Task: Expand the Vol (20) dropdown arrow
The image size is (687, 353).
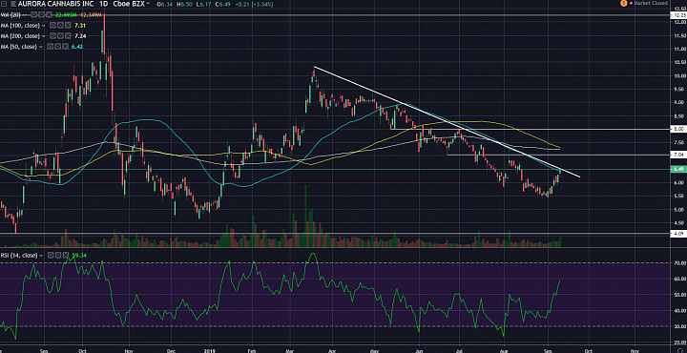Action: click(25, 15)
